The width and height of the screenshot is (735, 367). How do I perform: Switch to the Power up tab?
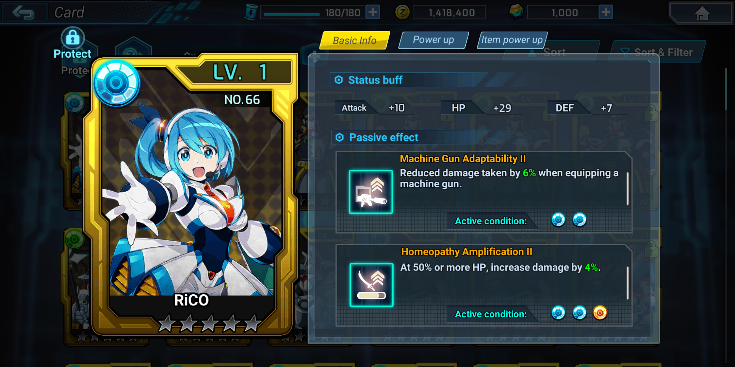click(x=434, y=40)
